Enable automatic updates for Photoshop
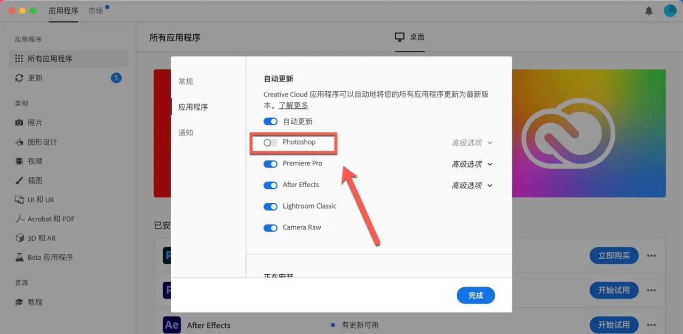Viewport: 683px width, 334px height. coord(270,142)
